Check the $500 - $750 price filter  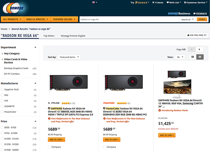(2, 128)
